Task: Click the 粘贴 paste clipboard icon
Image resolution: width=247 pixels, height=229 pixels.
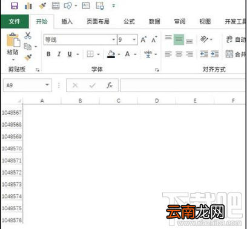Action: [x=13, y=40]
